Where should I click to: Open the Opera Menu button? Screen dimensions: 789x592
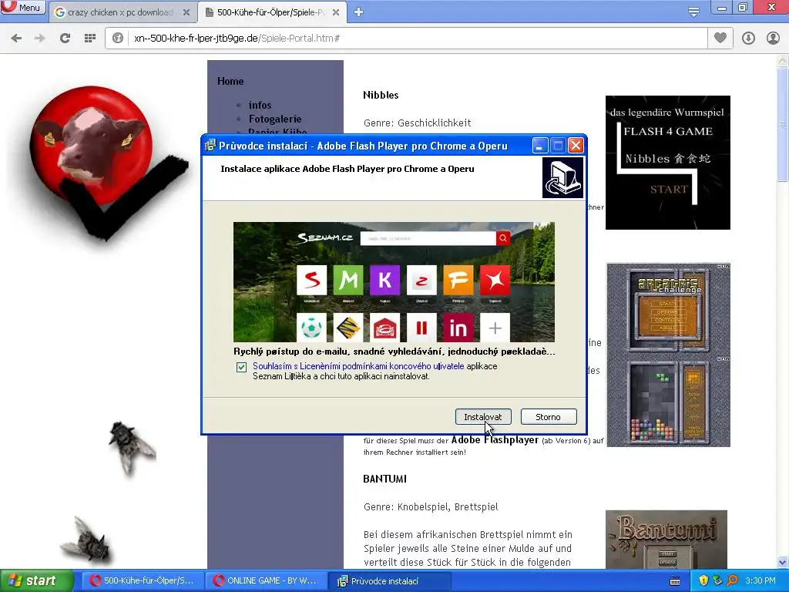click(x=23, y=8)
